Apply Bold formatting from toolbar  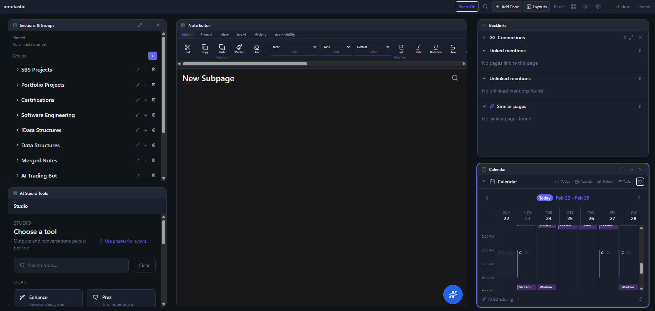(401, 47)
